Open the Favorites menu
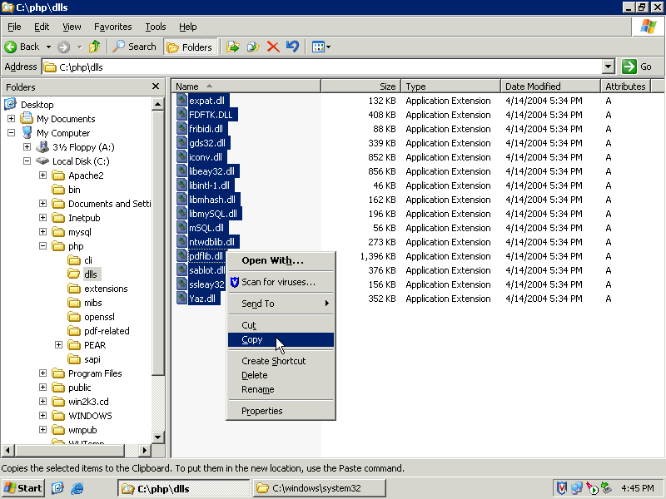This screenshot has height=499, width=666. [x=112, y=27]
